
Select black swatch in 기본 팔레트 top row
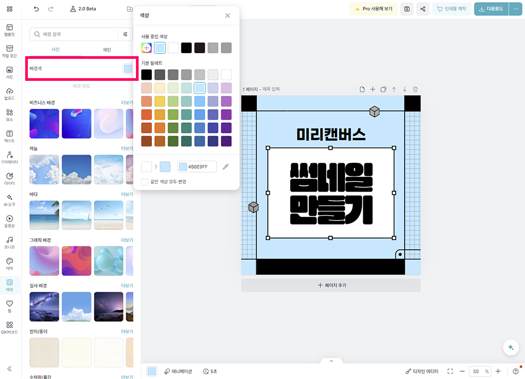pos(146,75)
